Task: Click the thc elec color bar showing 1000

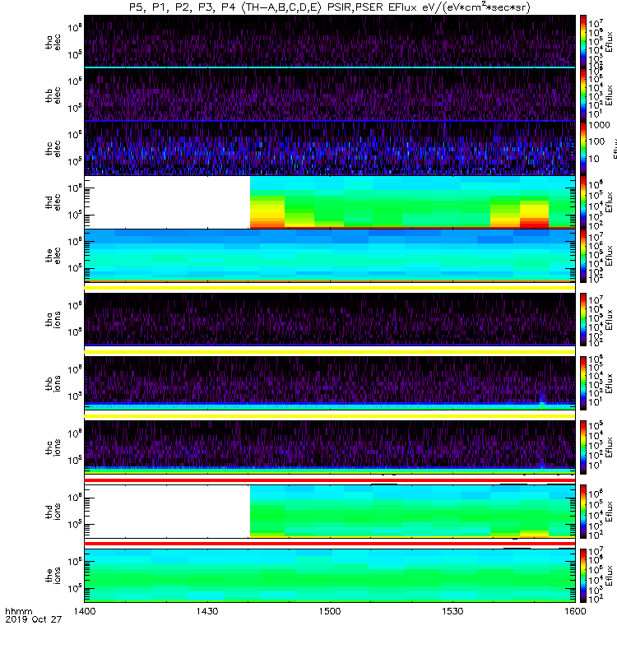Action: point(583,148)
